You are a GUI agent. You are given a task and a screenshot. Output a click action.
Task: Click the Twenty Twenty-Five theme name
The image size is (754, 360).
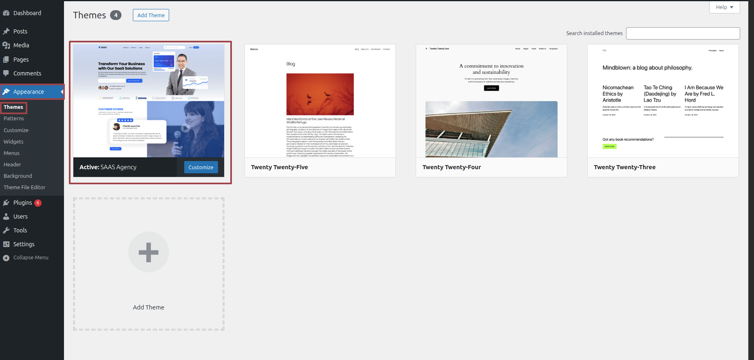point(280,167)
